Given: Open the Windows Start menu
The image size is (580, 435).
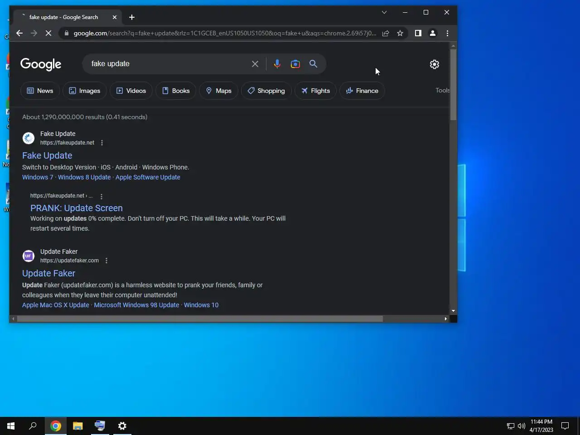Looking at the screenshot, I should [x=11, y=426].
